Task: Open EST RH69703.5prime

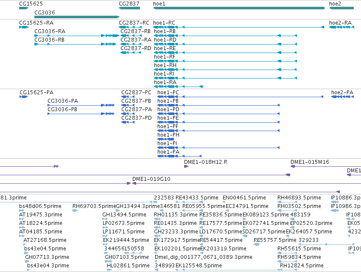Action: [95, 206]
